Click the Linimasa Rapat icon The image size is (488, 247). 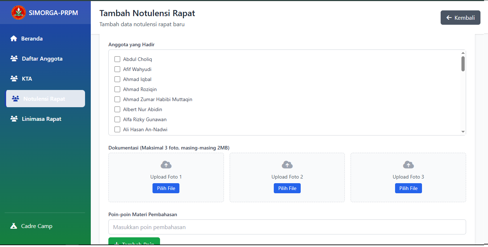click(14, 119)
